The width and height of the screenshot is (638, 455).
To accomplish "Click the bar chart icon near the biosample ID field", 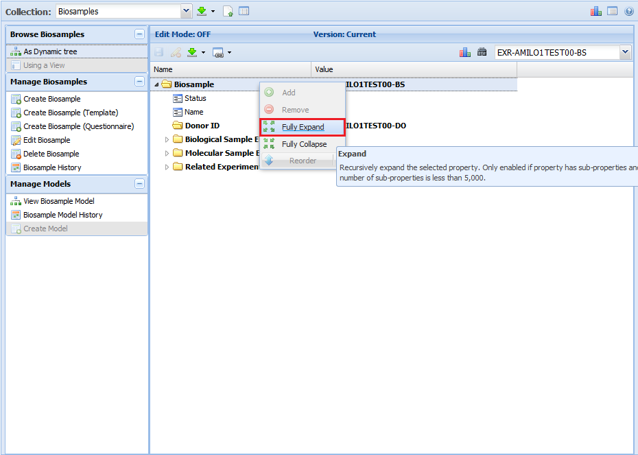I will pos(464,52).
